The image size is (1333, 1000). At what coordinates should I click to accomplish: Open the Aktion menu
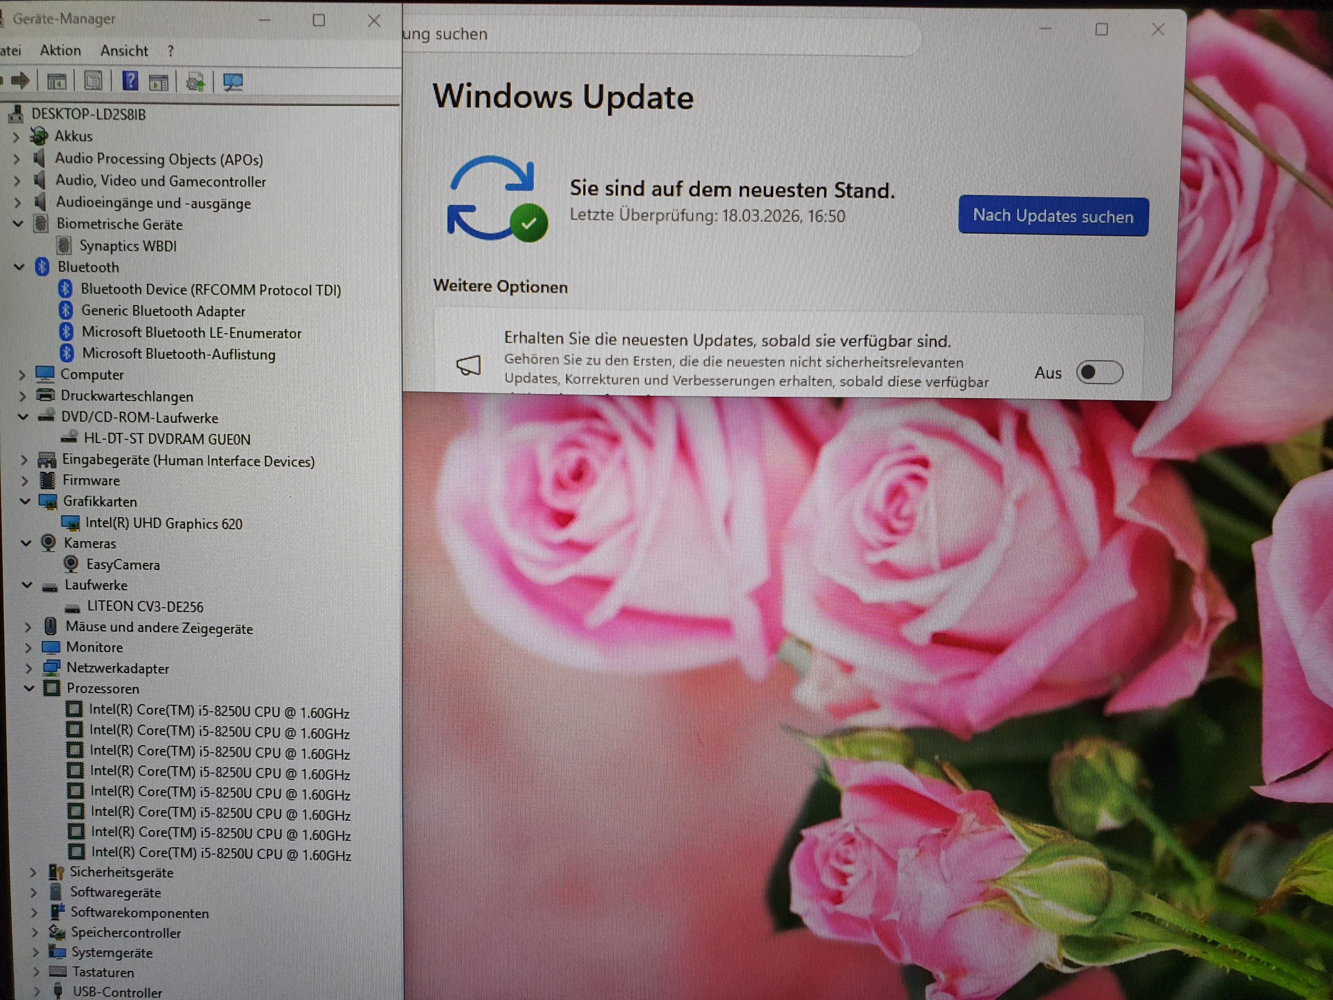point(60,51)
